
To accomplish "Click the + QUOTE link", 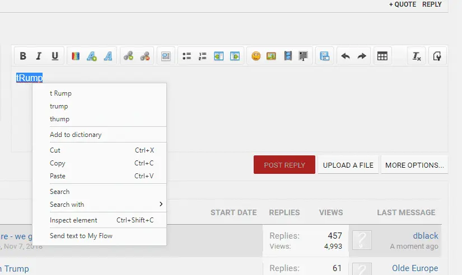I will [x=403, y=4].
